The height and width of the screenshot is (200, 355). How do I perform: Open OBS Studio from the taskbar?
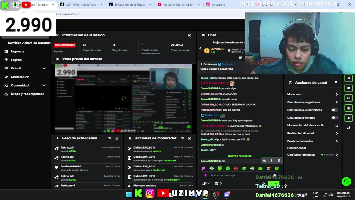tap(215, 194)
